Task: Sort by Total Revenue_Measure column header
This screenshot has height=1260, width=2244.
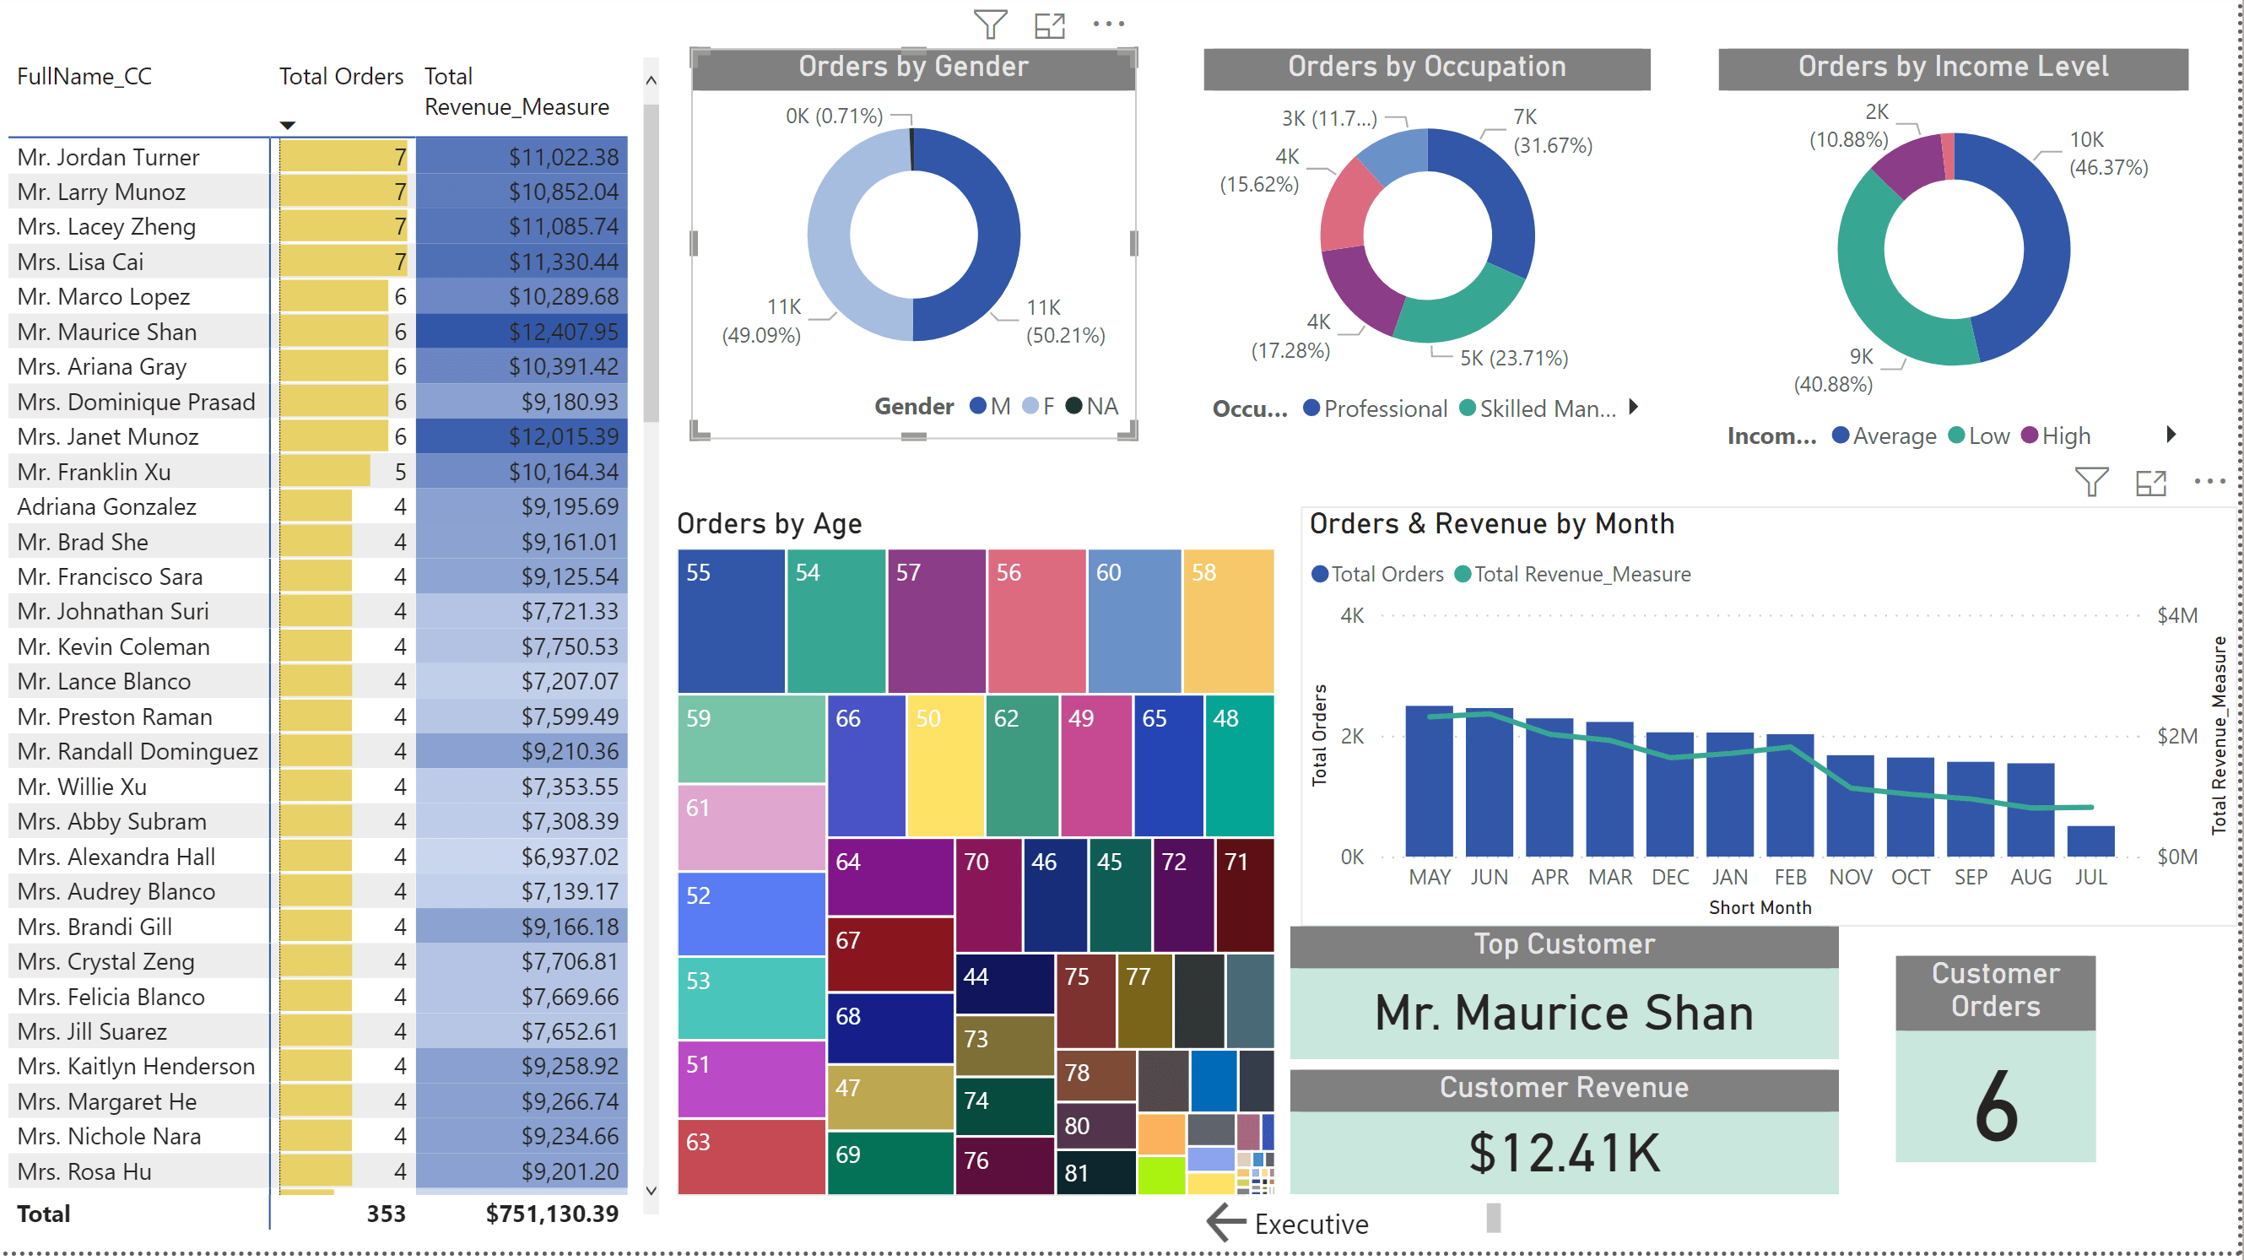Action: tap(516, 91)
